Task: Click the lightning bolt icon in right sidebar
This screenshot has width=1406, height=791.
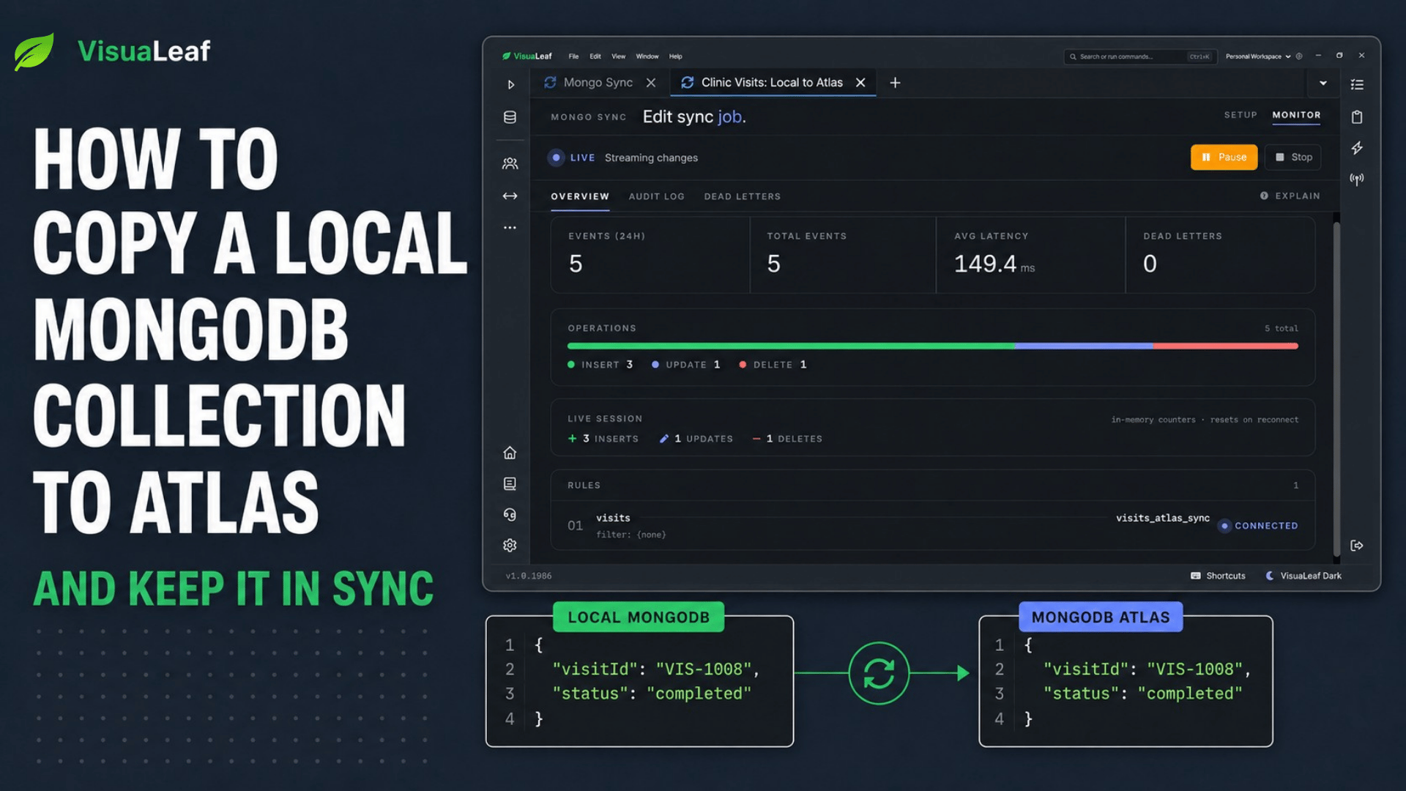Action: tap(1357, 148)
